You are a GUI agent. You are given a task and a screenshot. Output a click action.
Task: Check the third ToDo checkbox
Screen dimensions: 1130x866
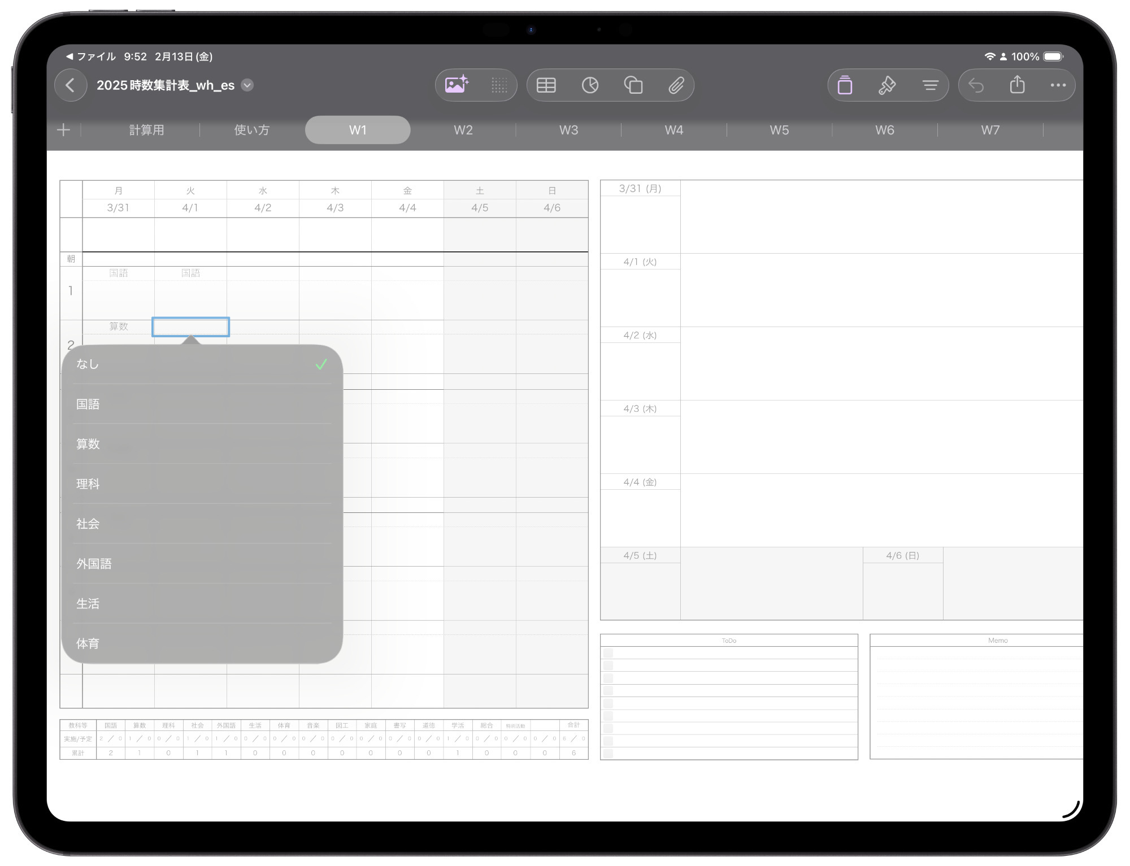pos(609,678)
